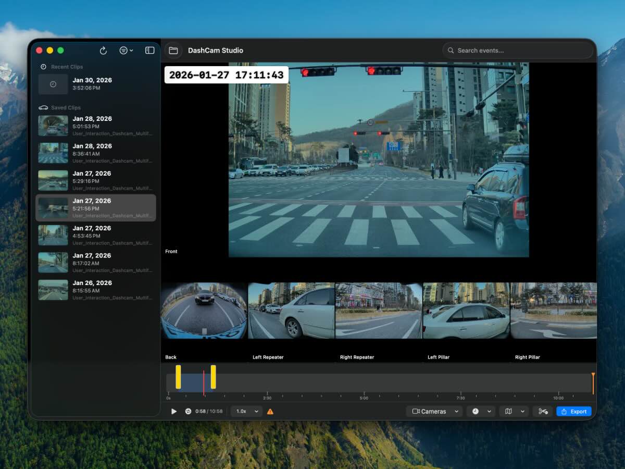Select the Jan 30 recent clip
This screenshot has height=469, width=625.
[x=96, y=83]
